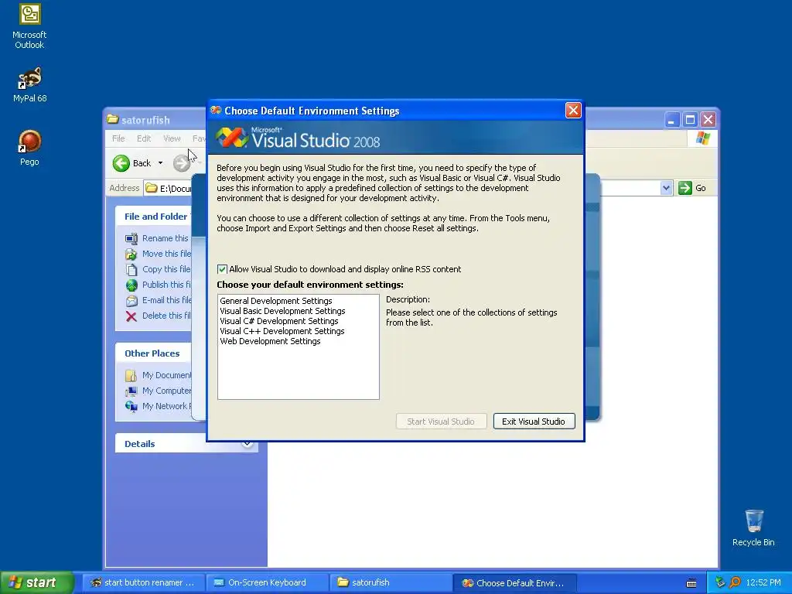Select Visual Basic Development Settings
This screenshot has height=594, width=792.
tap(282, 311)
